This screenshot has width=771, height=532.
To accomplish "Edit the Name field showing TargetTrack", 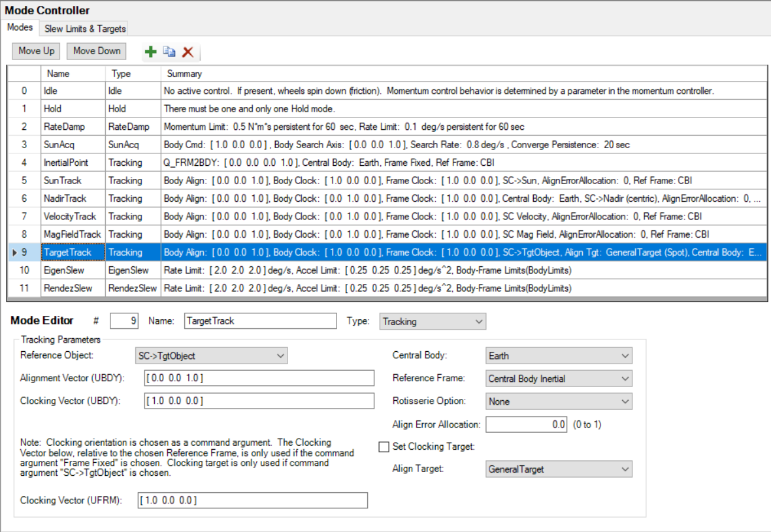I will [x=260, y=321].
